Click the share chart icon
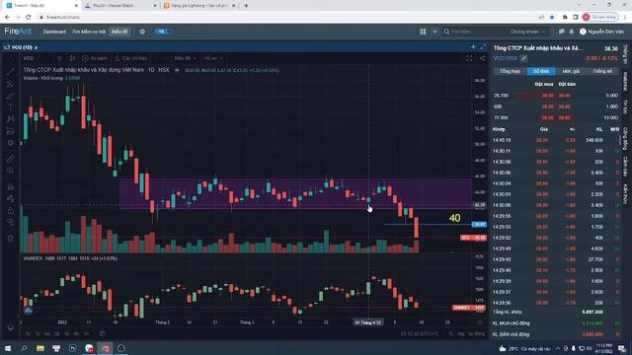 coord(482,59)
